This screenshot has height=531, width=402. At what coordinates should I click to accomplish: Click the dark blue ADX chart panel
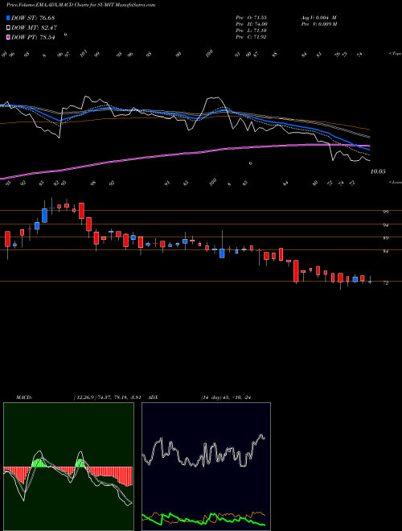click(206, 467)
